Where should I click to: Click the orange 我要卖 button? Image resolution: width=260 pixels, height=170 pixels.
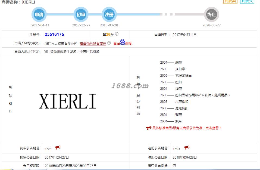click(x=230, y=1)
